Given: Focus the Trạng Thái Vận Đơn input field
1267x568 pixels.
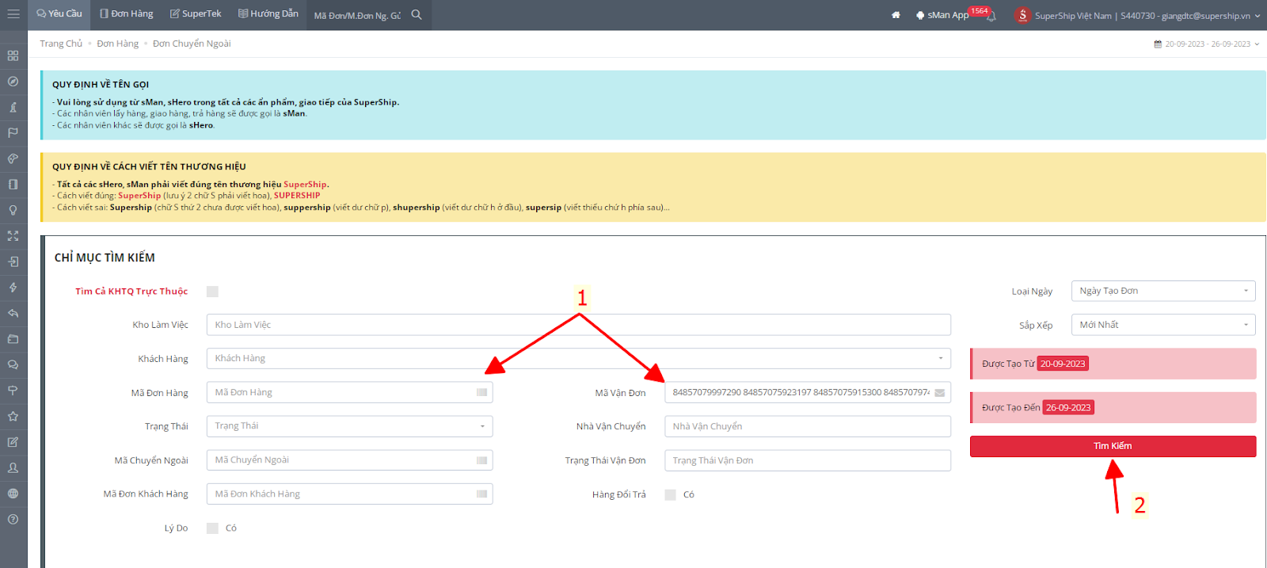Looking at the screenshot, I should click(808, 460).
